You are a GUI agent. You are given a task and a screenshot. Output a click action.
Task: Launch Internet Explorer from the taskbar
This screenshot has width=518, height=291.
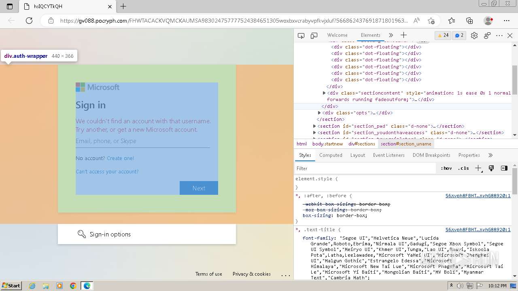pyautogui.click(x=32, y=286)
